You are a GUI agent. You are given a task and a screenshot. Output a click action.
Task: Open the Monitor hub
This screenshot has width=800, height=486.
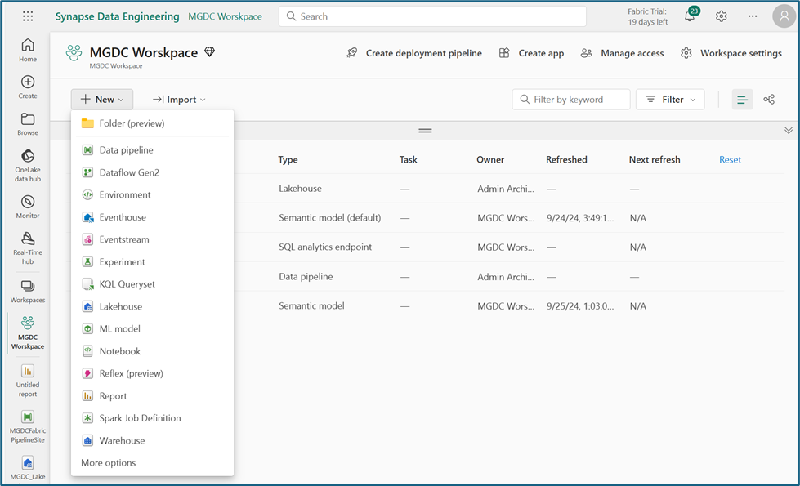click(x=28, y=207)
